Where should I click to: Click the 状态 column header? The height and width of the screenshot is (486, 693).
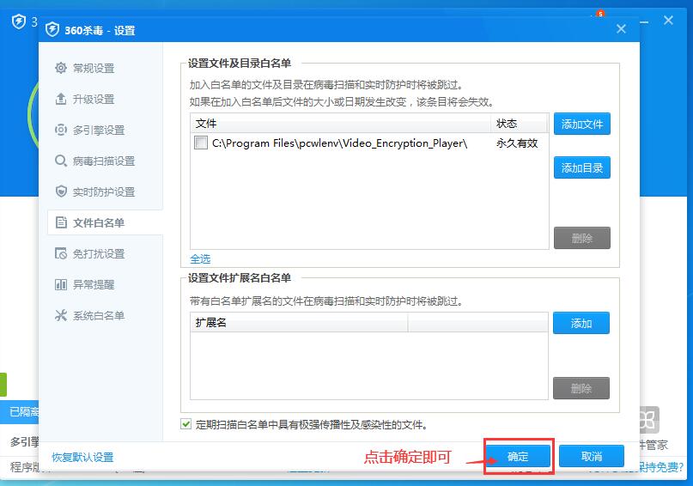point(520,124)
